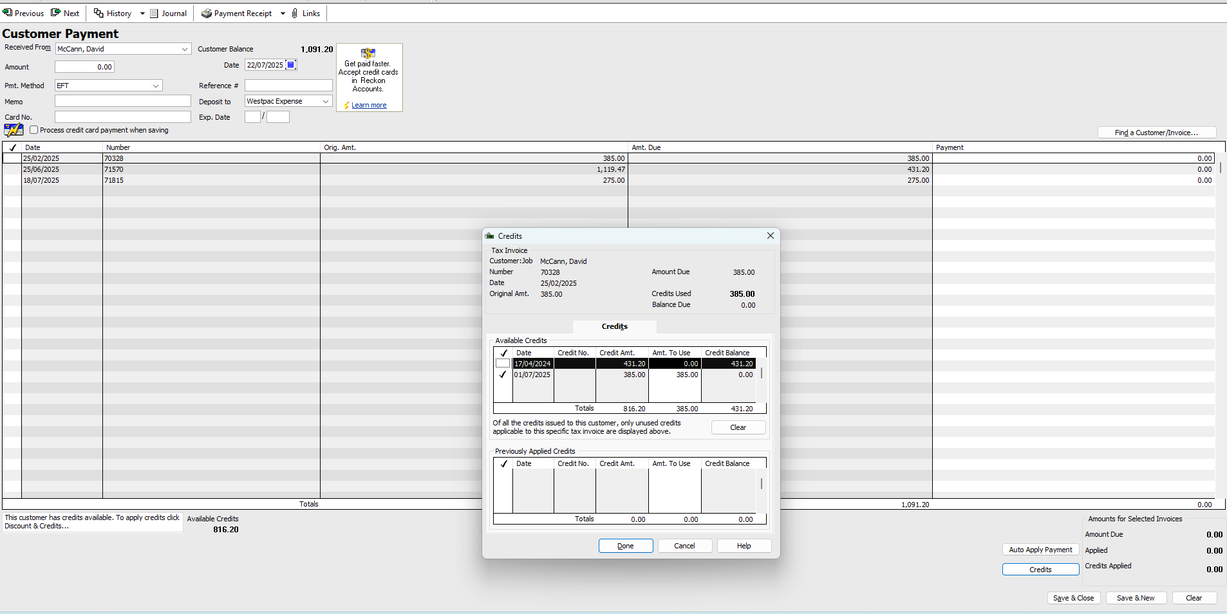Screen dimensions: 1227x614
Task: Open the Pmt. Method dropdown
Action: [x=156, y=86]
